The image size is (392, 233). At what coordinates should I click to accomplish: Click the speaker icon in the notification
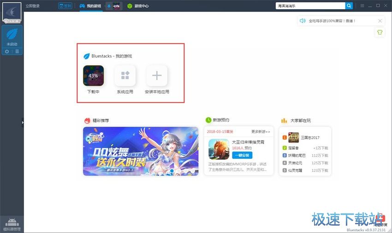click(303, 21)
